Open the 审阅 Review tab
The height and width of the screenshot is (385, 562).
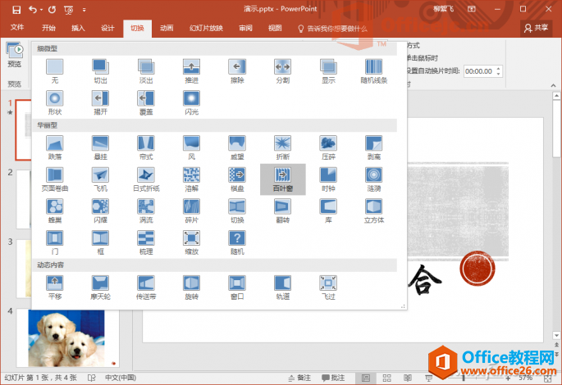point(245,28)
